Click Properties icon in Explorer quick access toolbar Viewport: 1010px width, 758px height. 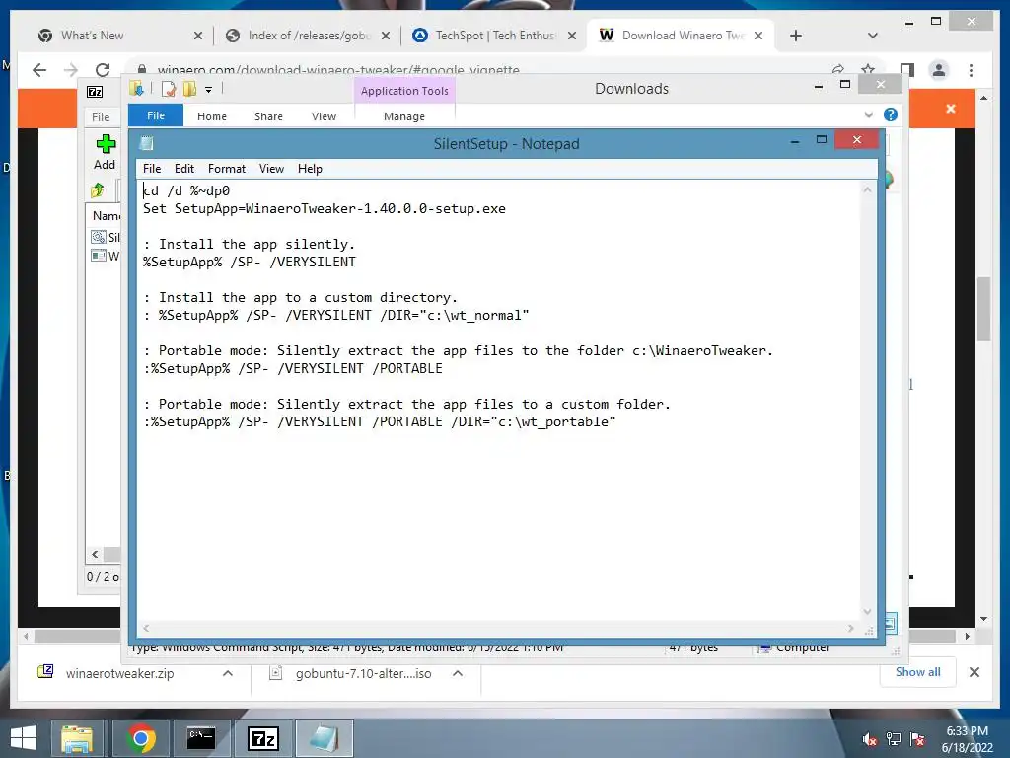[x=169, y=89]
